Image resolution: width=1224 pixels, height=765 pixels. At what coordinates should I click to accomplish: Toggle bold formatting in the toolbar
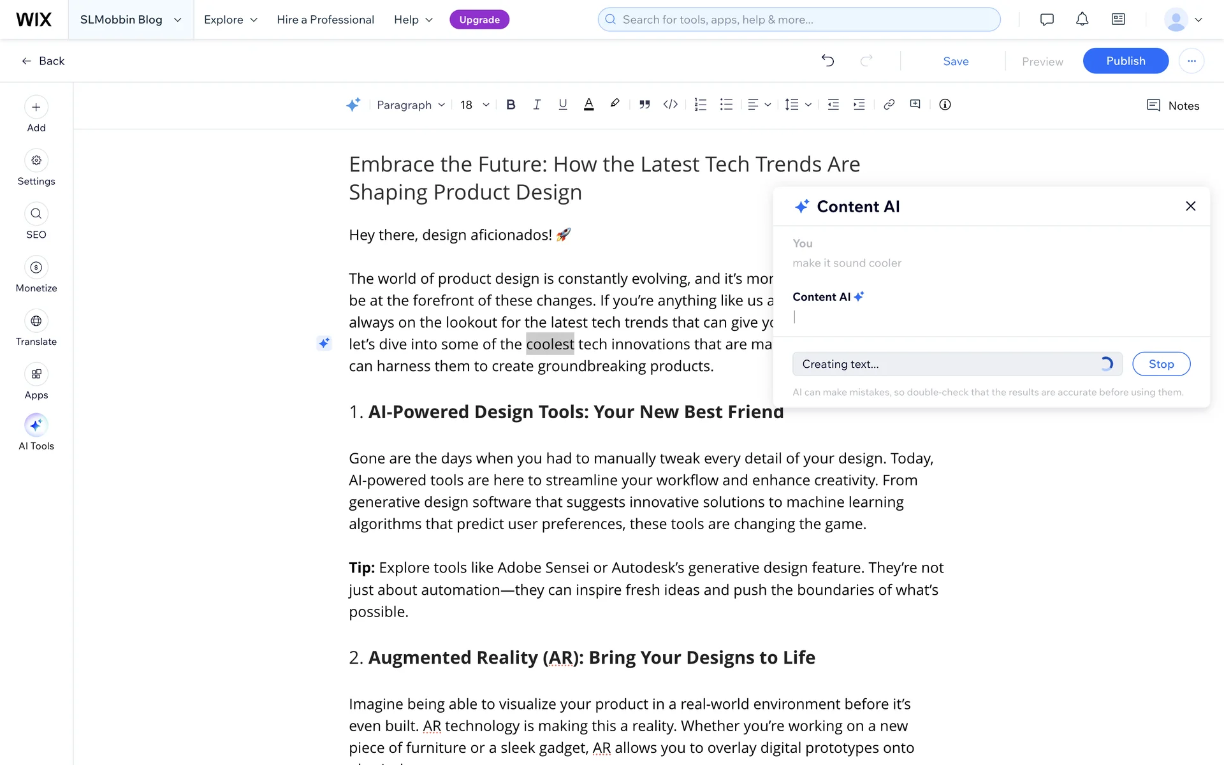pos(511,105)
